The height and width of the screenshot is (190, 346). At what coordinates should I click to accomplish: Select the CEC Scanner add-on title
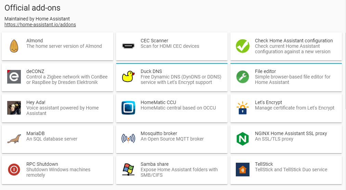154,41
